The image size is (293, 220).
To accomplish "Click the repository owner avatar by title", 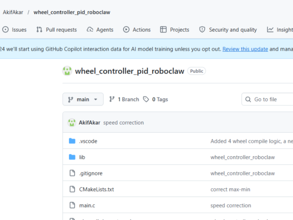I will [67, 71].
